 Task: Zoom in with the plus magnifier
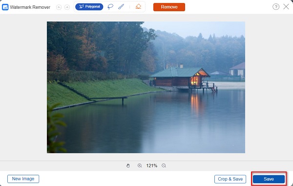(140, 165)
